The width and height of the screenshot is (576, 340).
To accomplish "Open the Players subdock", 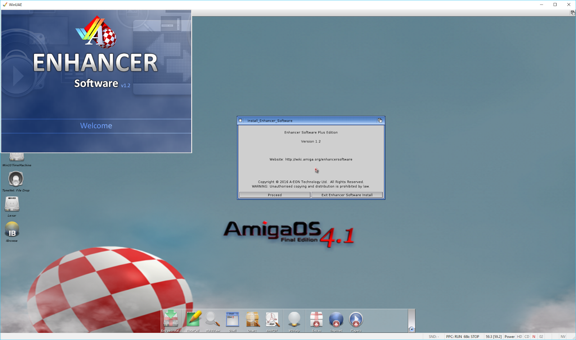I will click(356, 320).
